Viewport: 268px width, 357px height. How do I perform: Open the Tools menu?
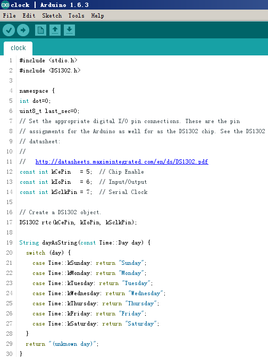point(77,15)
